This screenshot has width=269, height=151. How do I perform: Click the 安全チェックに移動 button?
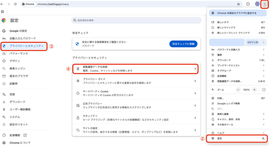click(183, 44)
